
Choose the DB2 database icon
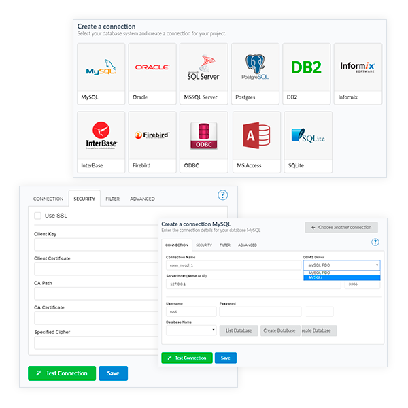(x=306, y=68)
